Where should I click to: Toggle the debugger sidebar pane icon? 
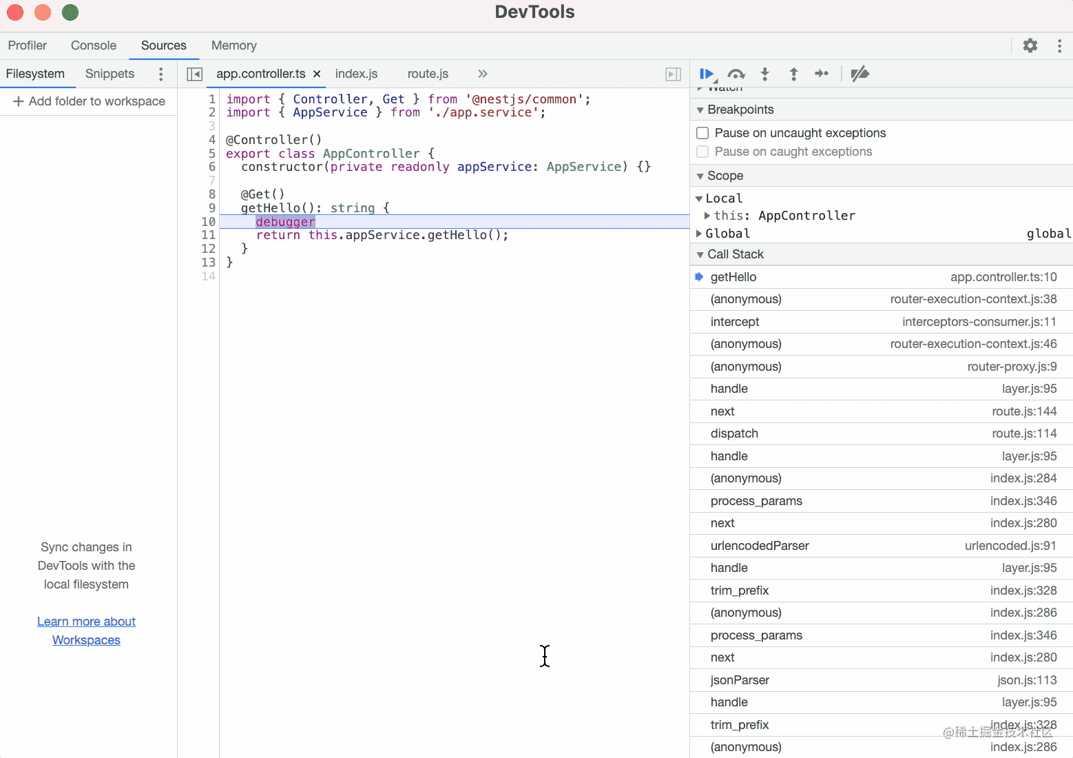click(673, 74)
